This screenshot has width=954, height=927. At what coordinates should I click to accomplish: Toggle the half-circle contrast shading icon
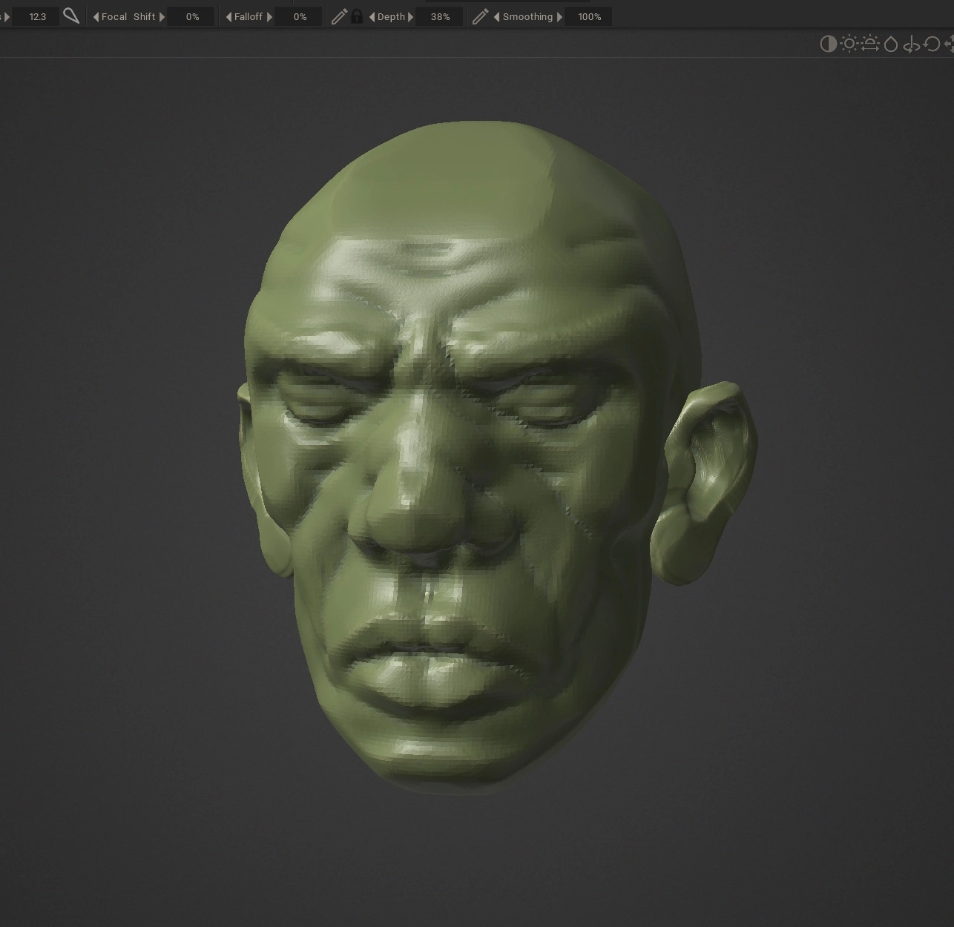828,44
